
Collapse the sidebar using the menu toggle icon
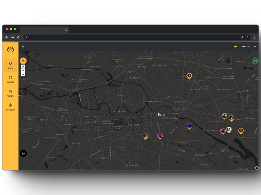point(23,47)
